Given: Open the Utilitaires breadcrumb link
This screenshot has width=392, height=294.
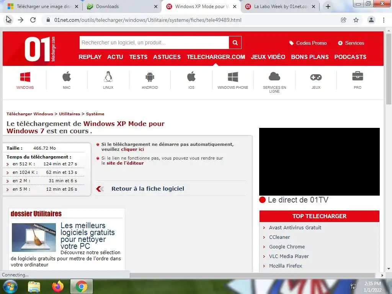Looking at the screenshot, I should [70, 114].
